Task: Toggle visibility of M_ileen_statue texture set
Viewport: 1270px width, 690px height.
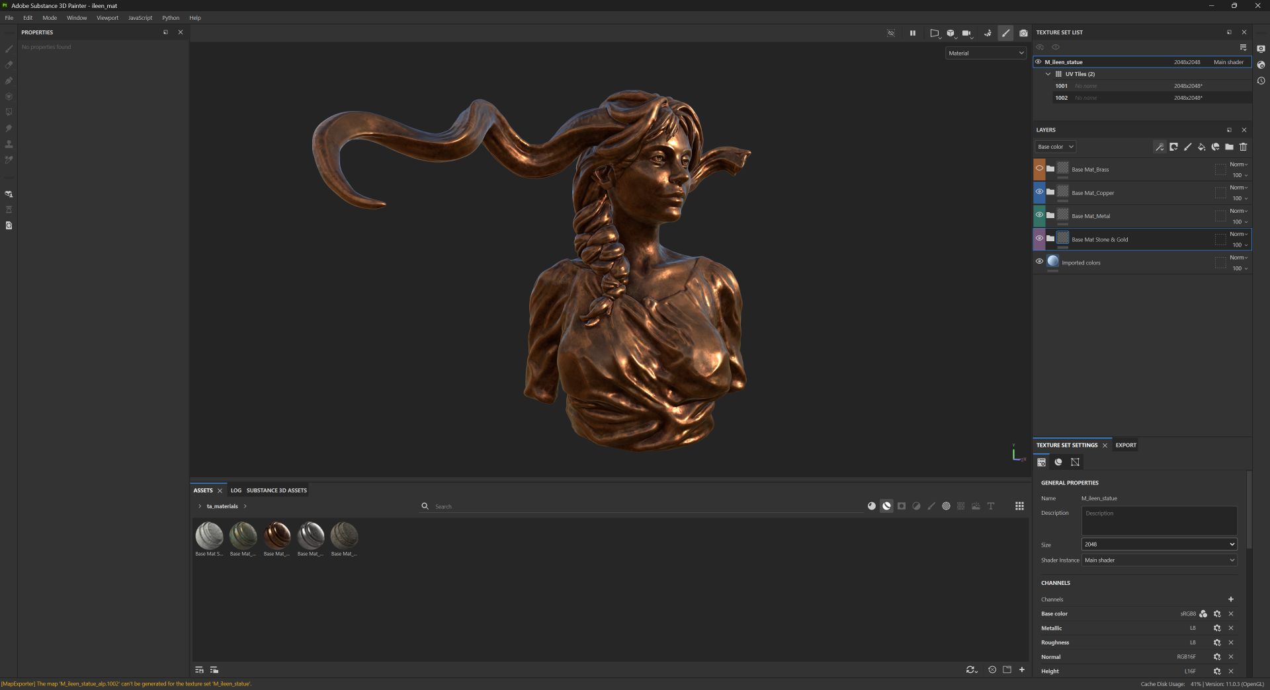Action: [1038, 62]
